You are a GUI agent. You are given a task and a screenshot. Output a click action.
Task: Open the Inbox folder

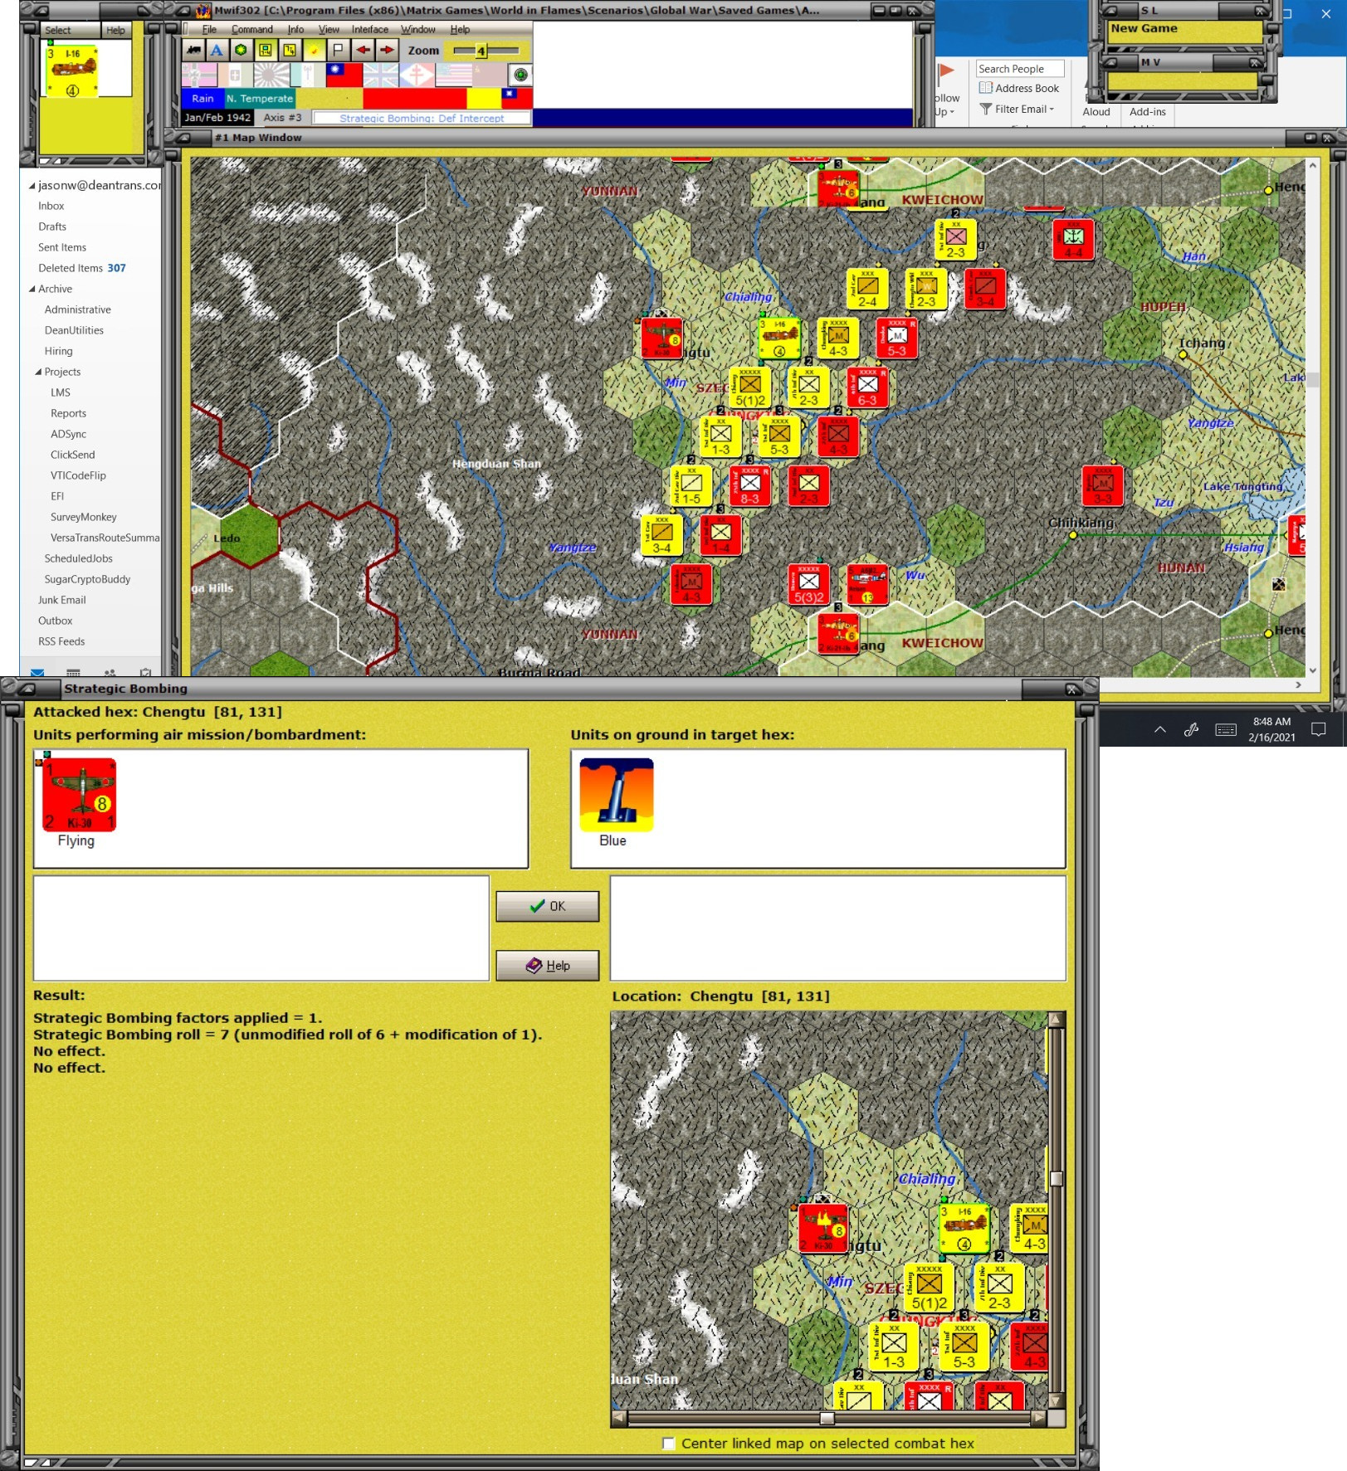(51, 206)
